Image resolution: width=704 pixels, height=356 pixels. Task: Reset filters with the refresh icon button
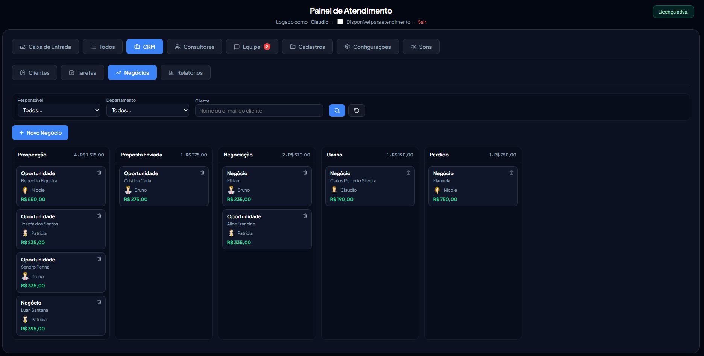[357, 111]
